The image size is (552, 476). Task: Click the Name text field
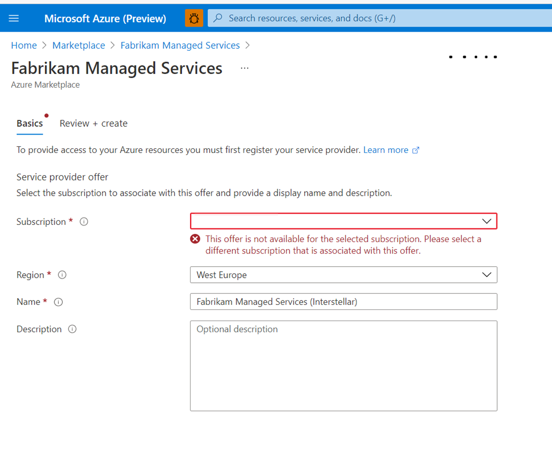pyautogui.click(x=343, y=301)
